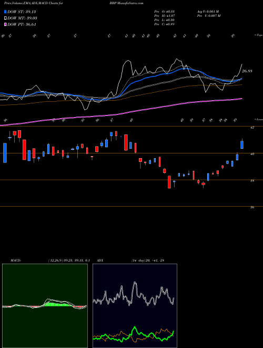Click the white DOW MT legend swatch

(x=5, y=18)
